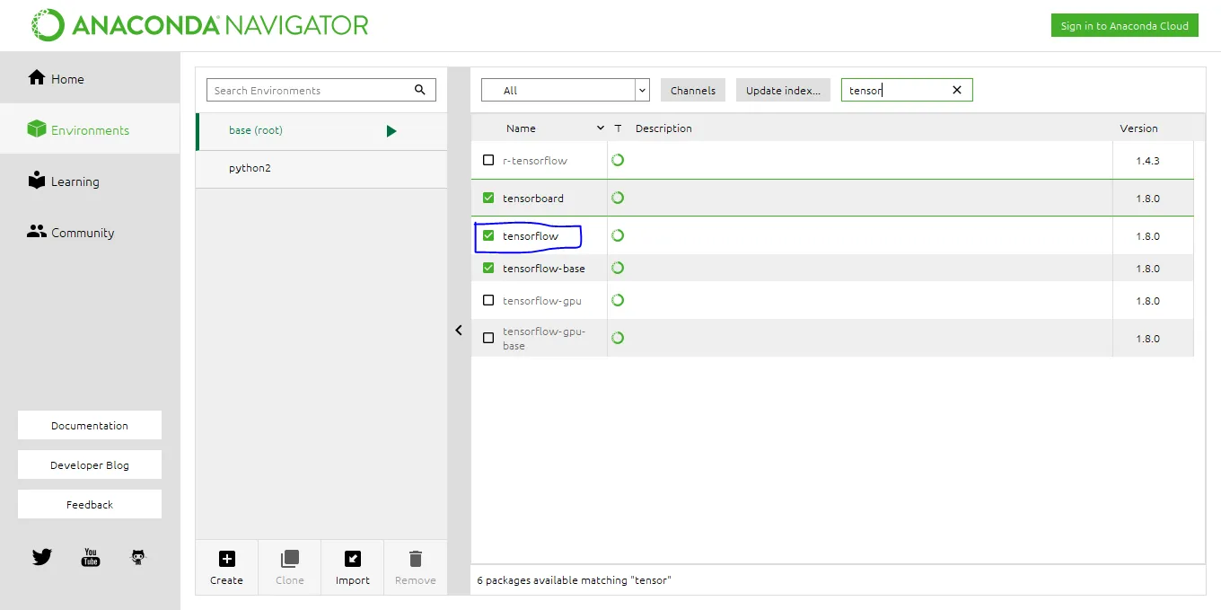Click the Description column header
The image size is (1221, 610).
[663, 128]
